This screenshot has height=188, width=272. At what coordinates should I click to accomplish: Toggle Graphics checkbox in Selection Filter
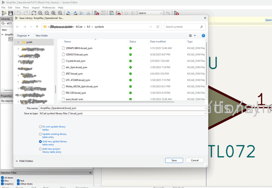tap(2, 184)
